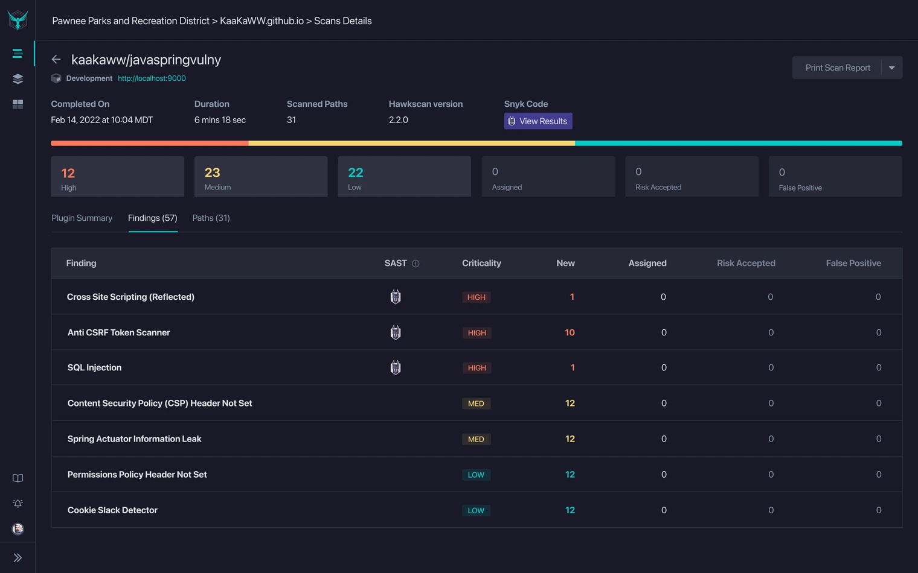The image size is (918, 573).
Task: Click the Snyk icon for Cross Site Scripting
Action: pyautogui.click(x=396, y=296)
